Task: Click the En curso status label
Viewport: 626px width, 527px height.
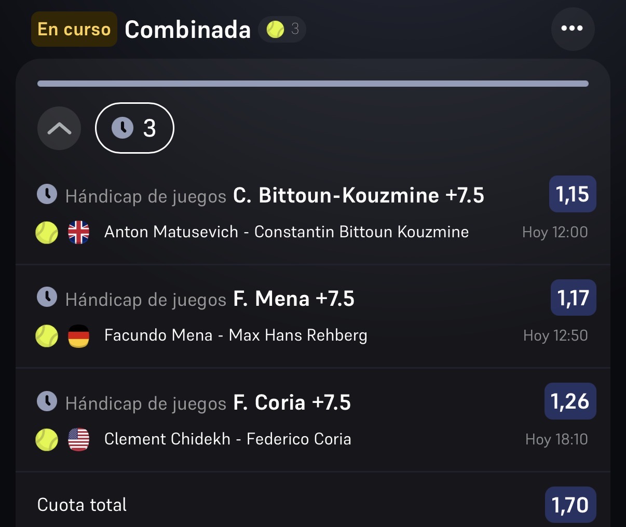Action: [74, 29]
